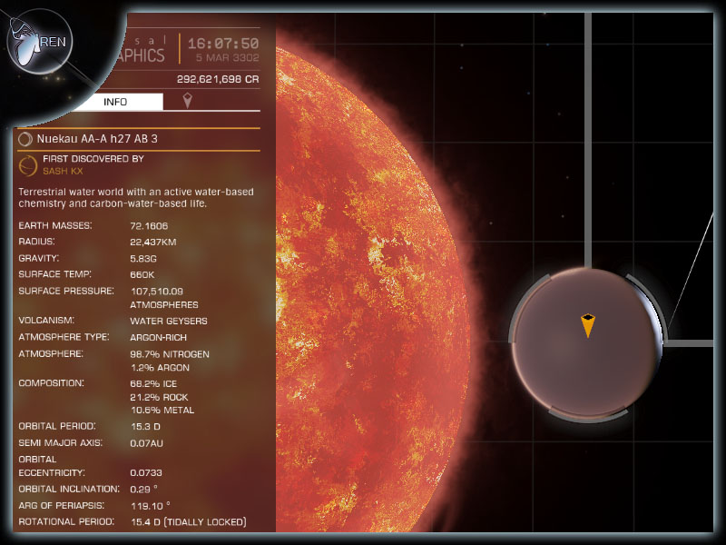726x545 pixels.
Task: Select the orange ship marker on planet
Action: [x=587, y=325]
